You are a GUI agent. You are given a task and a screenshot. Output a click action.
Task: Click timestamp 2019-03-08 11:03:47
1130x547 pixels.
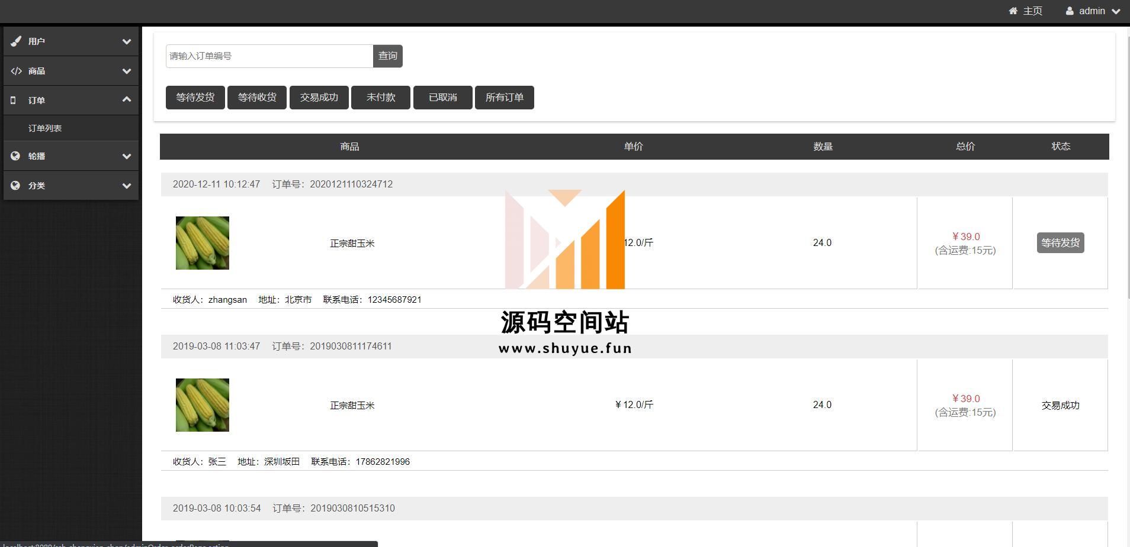click(x=216, y=347)
